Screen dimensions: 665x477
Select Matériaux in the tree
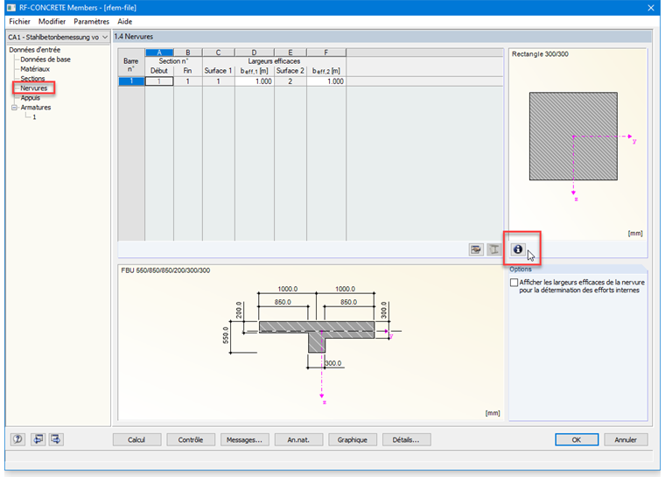click(35, 69)
